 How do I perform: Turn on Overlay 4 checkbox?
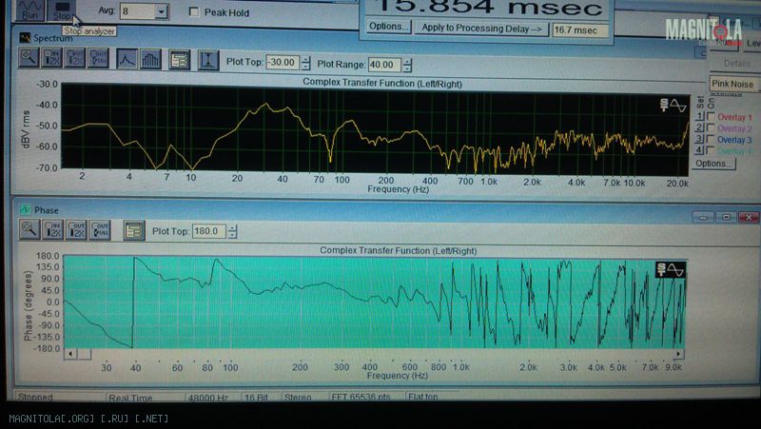711,150
